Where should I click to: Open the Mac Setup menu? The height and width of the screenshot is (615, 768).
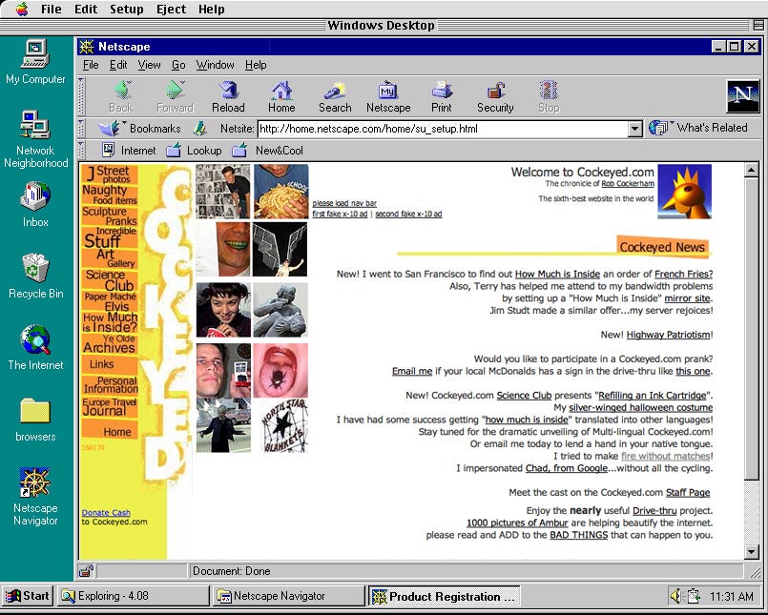click(126, 9)
